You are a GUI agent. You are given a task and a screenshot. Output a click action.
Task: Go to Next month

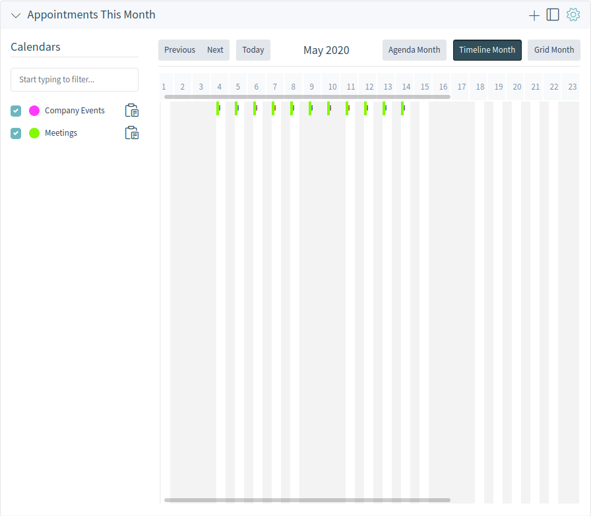pos(215,50)
